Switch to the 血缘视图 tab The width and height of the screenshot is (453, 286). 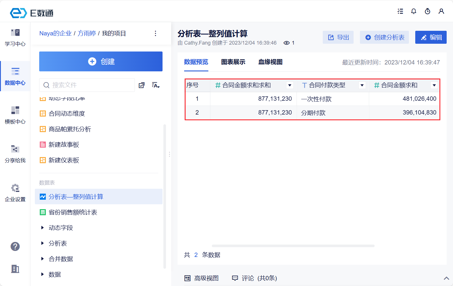tap(270, 62)
